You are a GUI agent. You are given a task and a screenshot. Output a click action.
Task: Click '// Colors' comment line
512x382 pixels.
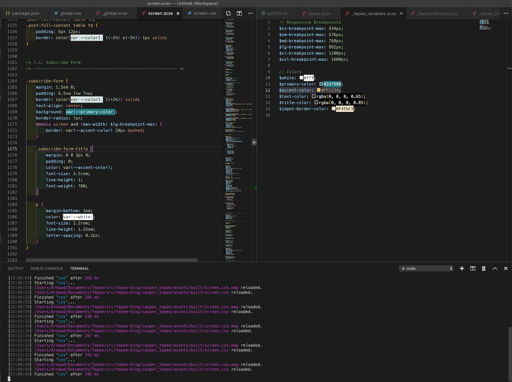290,72
